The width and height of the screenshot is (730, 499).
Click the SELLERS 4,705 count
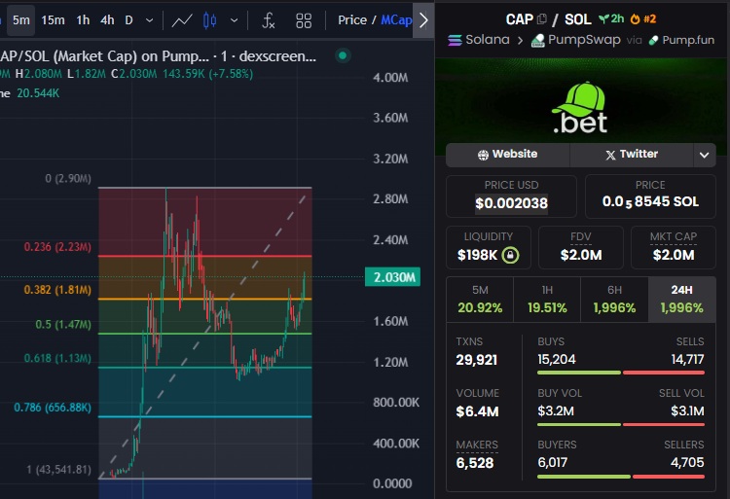[687, 463]
